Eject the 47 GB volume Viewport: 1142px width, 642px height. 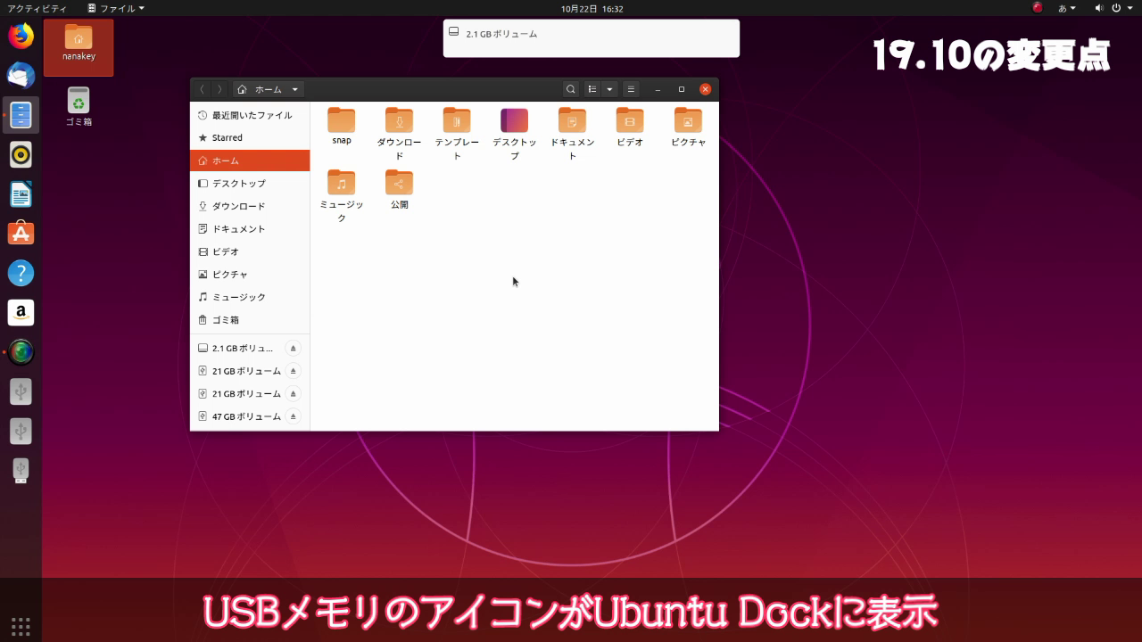click(294, 416)
